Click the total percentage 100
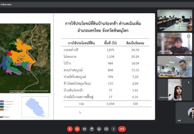This screenshot has height=134, width=194. [x=135, y=104]
